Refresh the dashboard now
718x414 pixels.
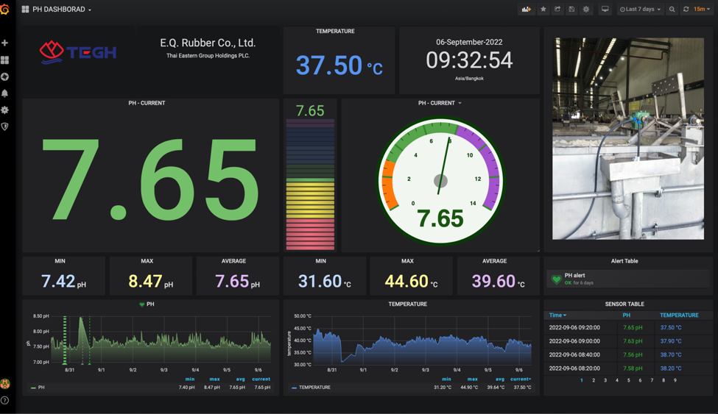coord(686,10)
